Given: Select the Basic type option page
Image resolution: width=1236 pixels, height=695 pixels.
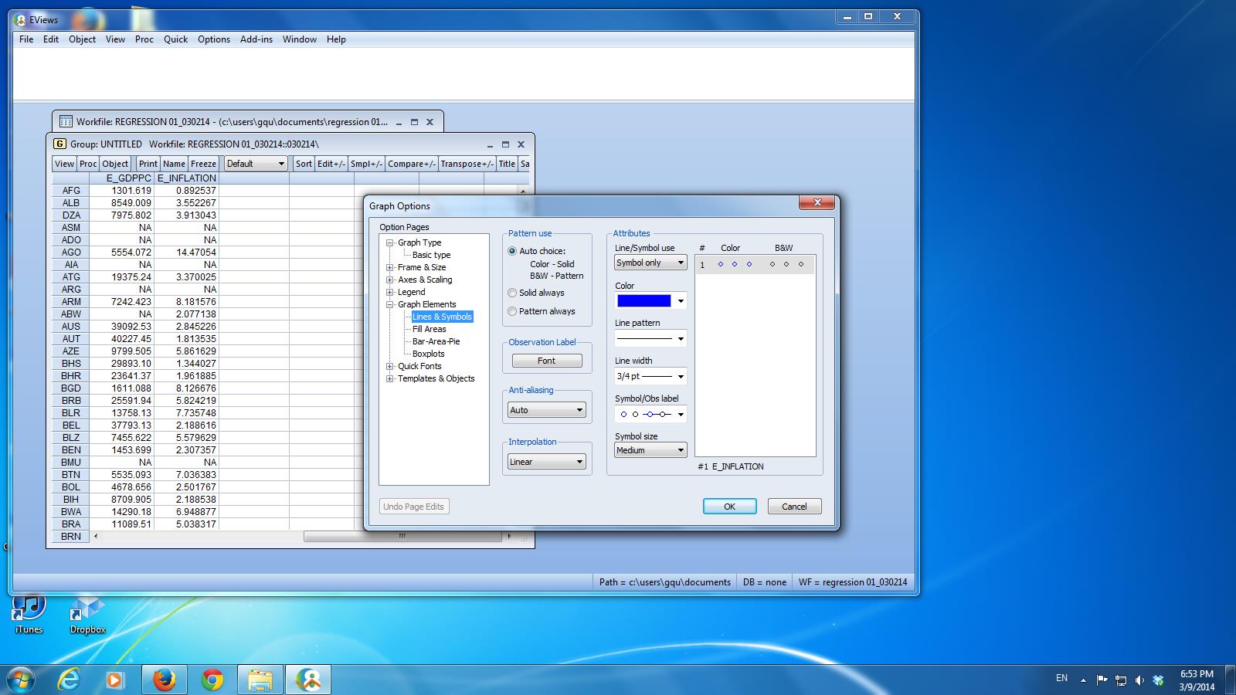Looking at the screenshot, I should click(x=431, y=255).
